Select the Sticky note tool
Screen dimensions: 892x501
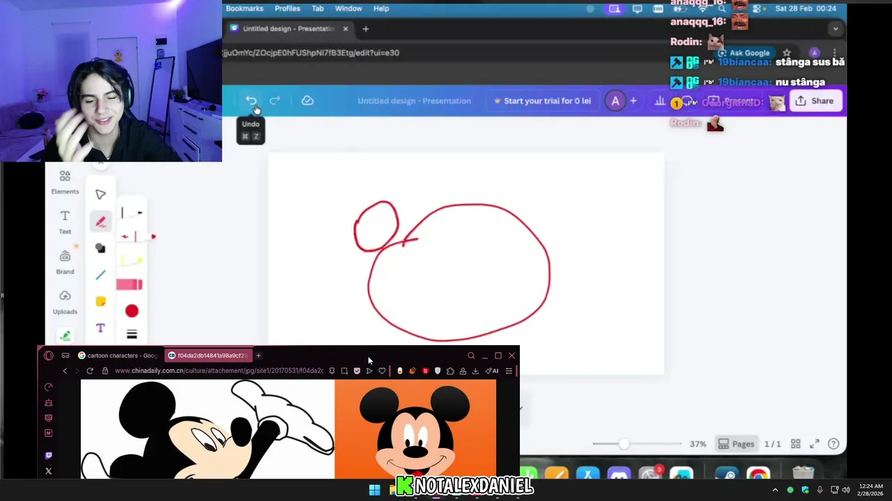pyautogui.click(x=100, y=301)
